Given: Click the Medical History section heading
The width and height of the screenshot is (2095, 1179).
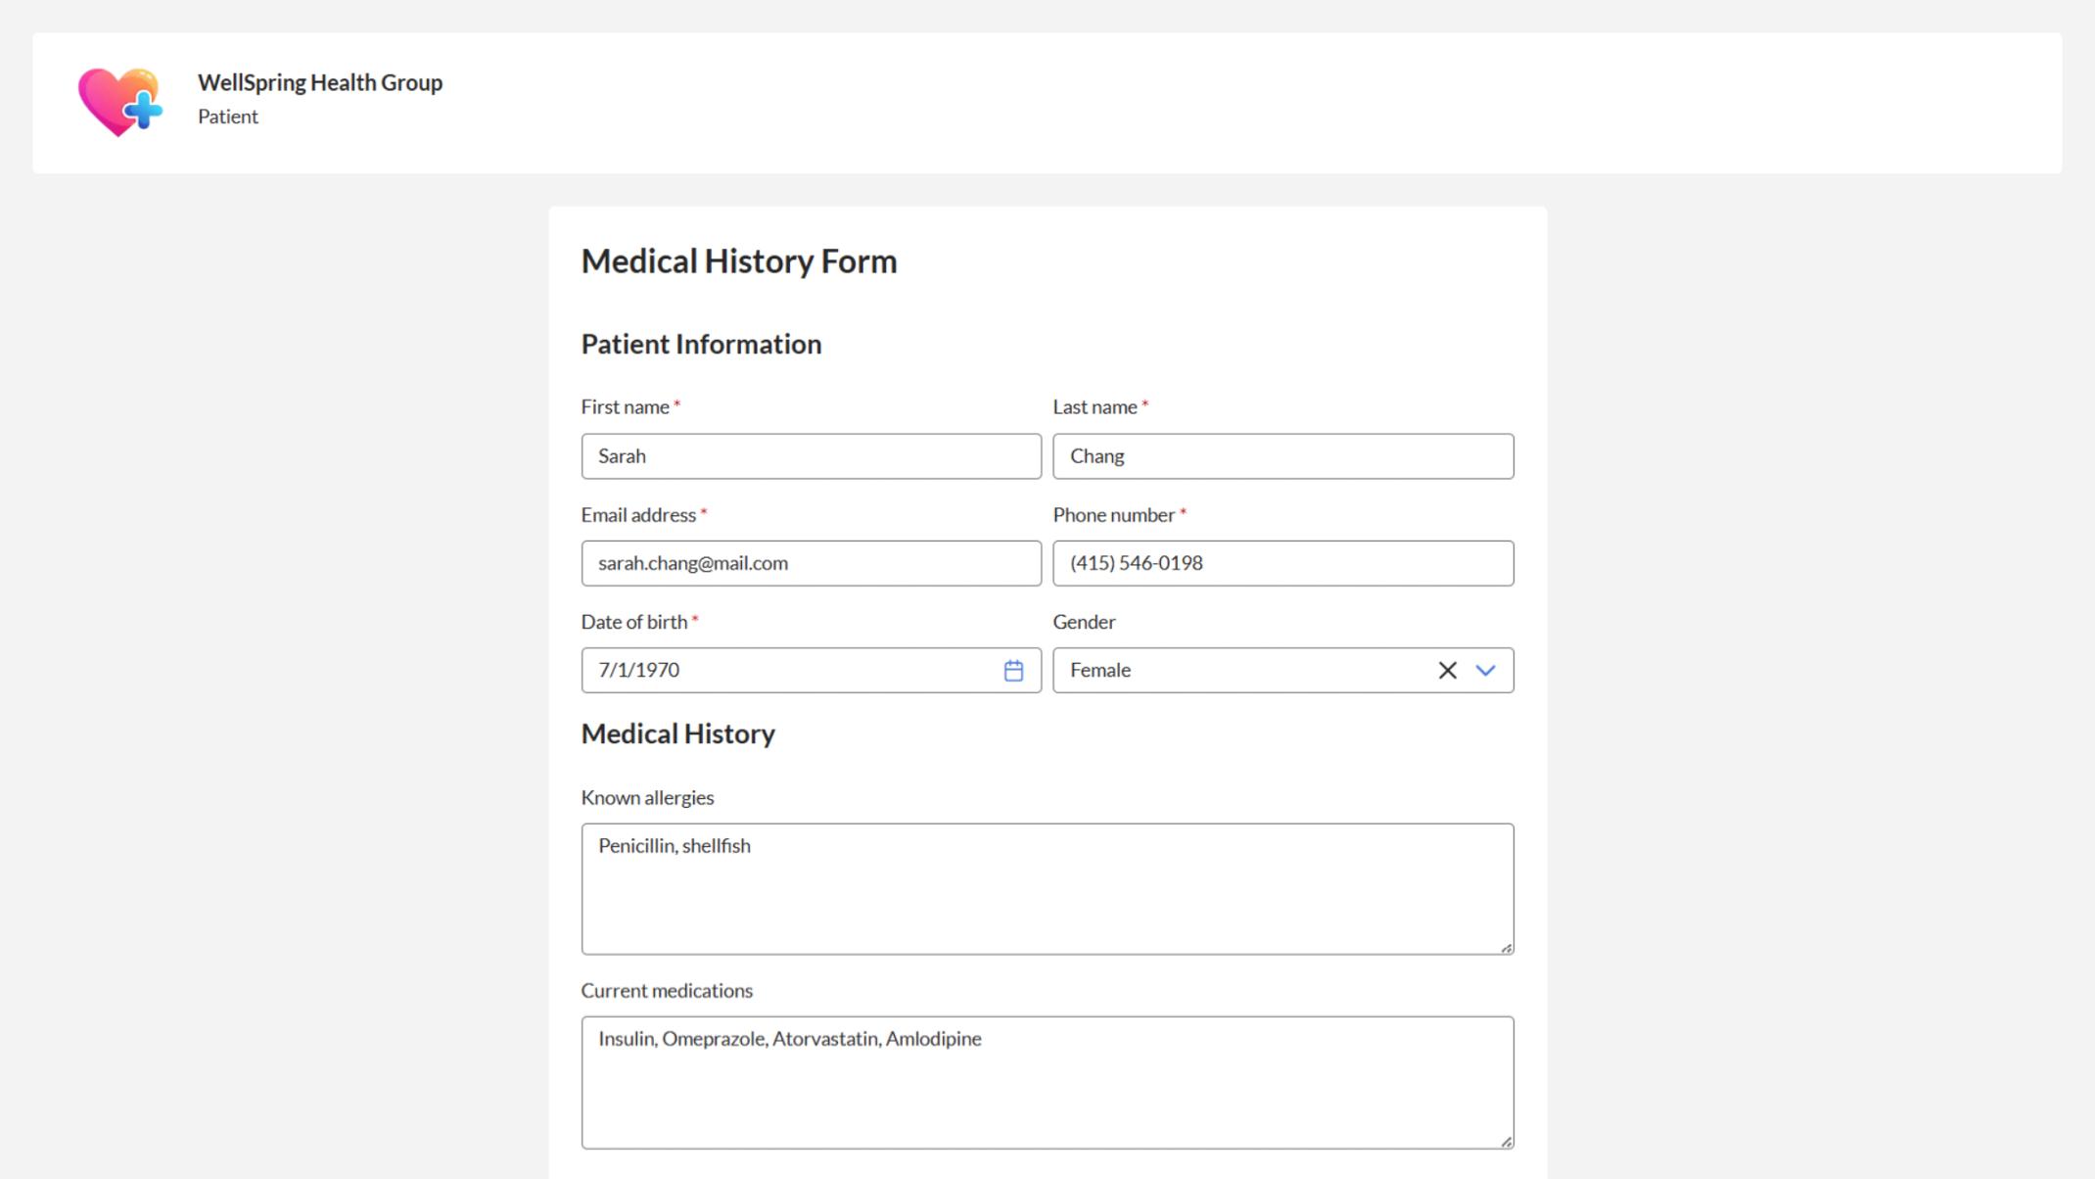Looking at the screenshot, I should click(x=678, y=734).
